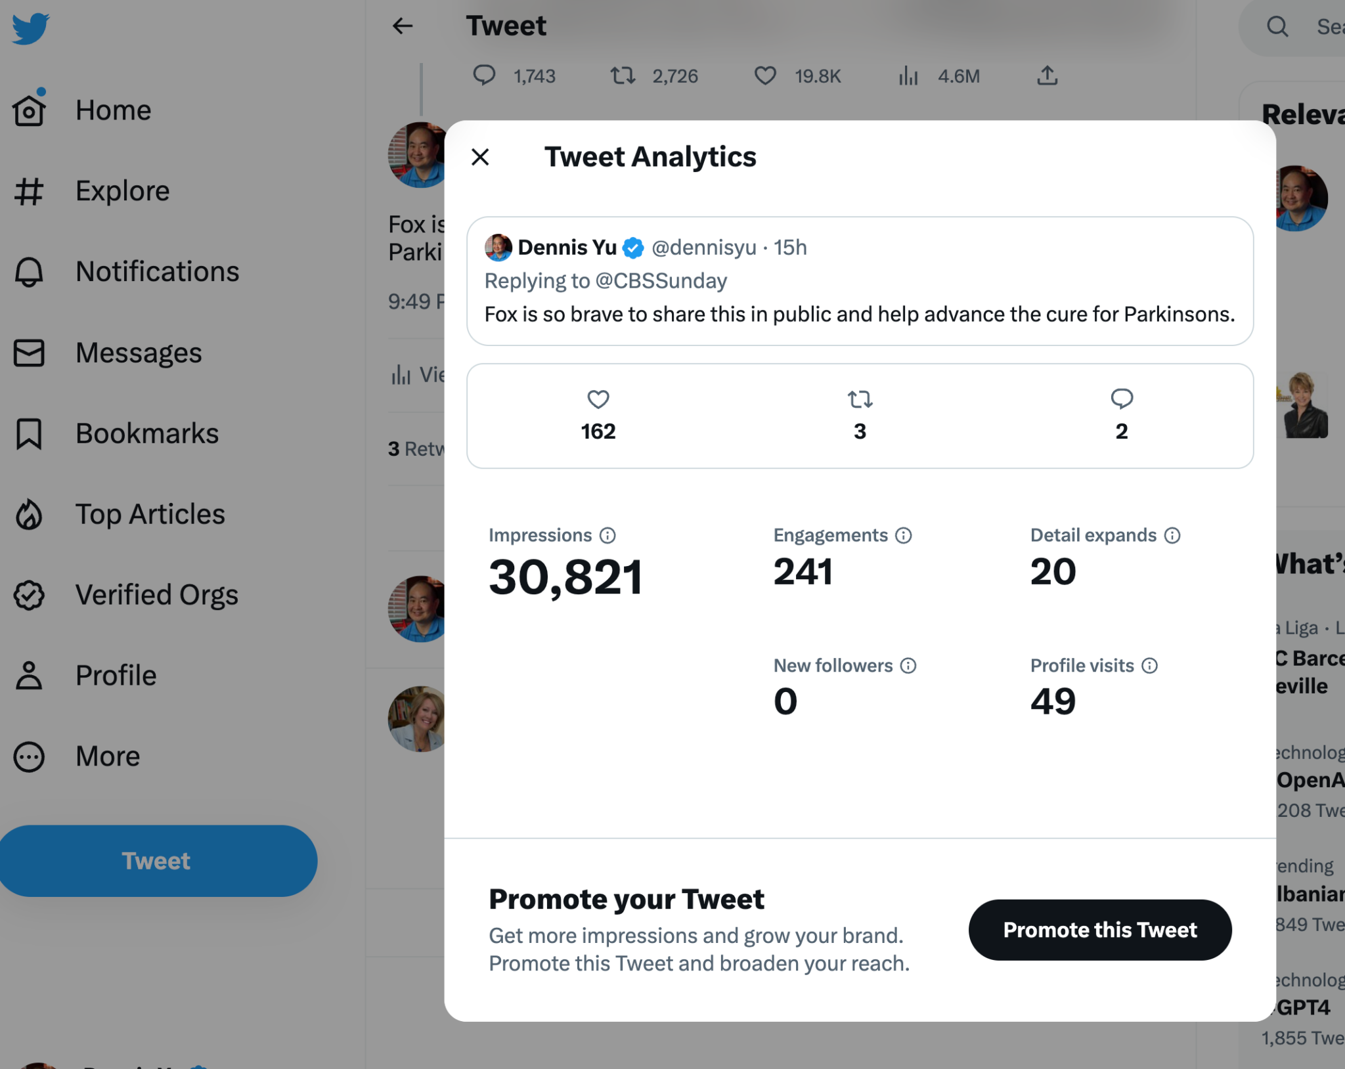The image size is (1345, 1069).
Task: Click the back arrow on the Tweet page
Action: coord(403,25)
